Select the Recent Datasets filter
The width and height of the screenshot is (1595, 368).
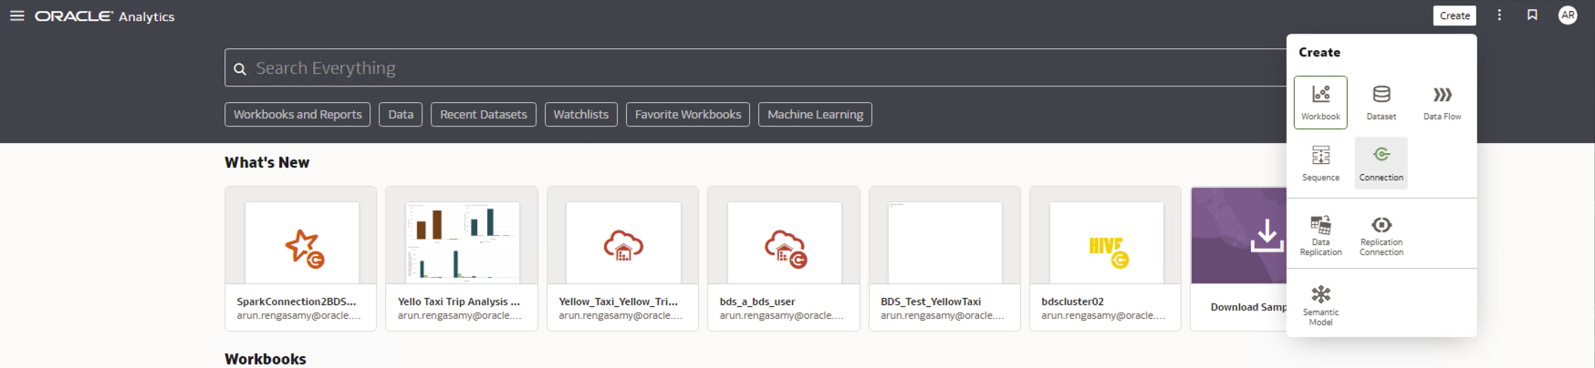click(x=484, y=115)
